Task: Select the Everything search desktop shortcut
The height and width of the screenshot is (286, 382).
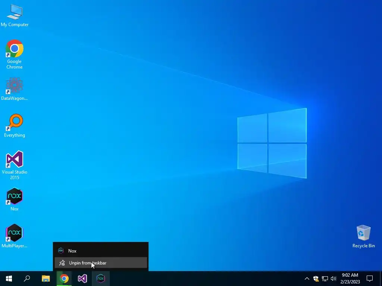Action: pyautogui.click(x=15, y=126)
